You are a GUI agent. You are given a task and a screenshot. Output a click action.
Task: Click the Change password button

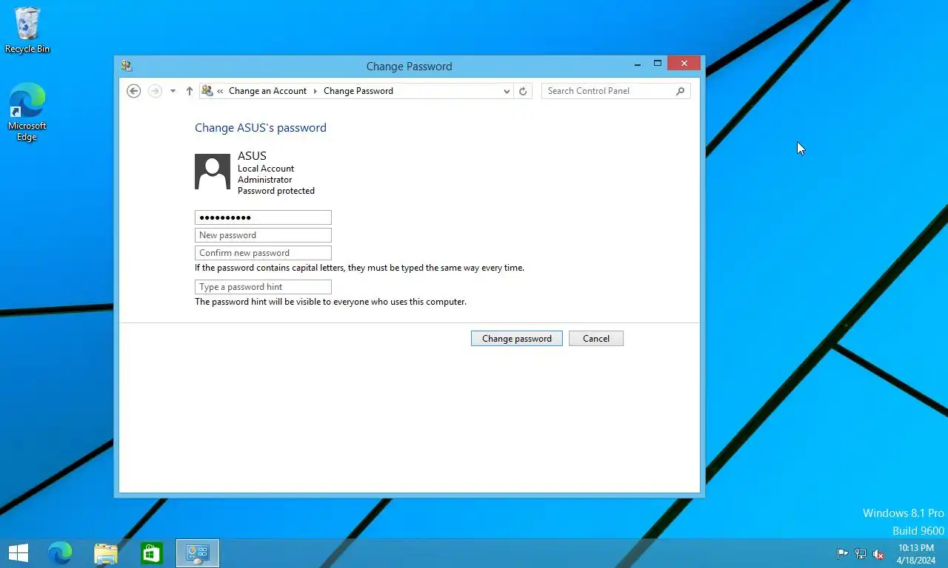point(517,338)
